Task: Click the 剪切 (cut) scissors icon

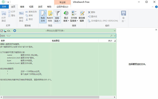Action: pos(27,19)
